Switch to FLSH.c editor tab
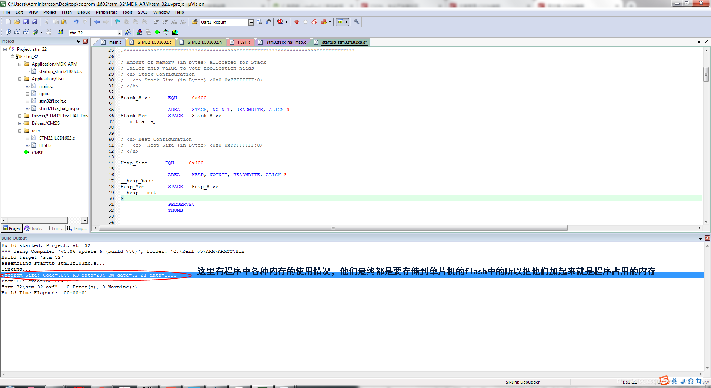This screenshot has width=711, height=388. click(241, 42)
